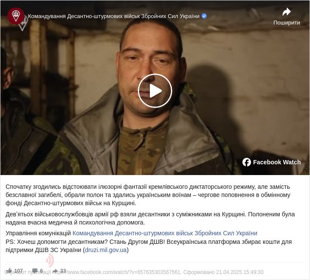Click the page title in the video header
The image size is (310, 280).
click(114, 16)
